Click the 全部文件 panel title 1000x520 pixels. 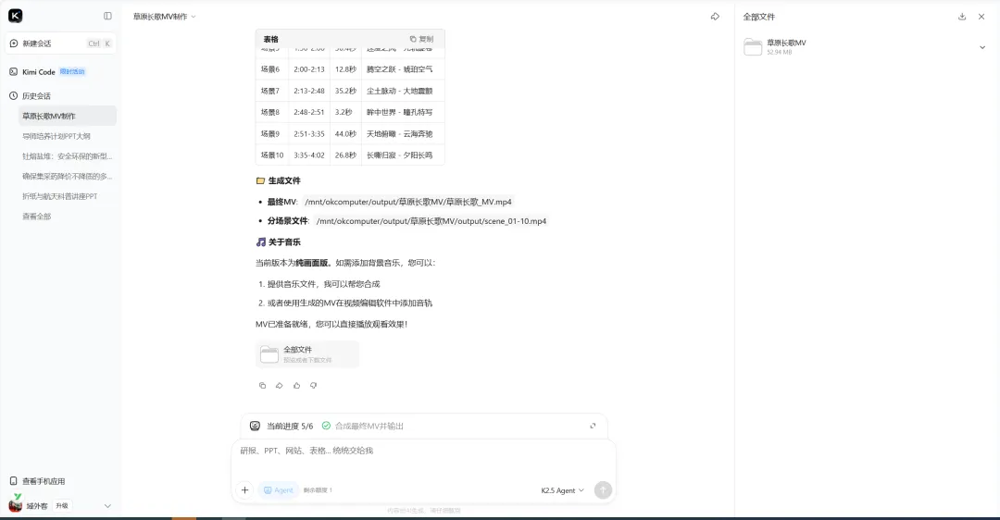click(x=759, y=18)
